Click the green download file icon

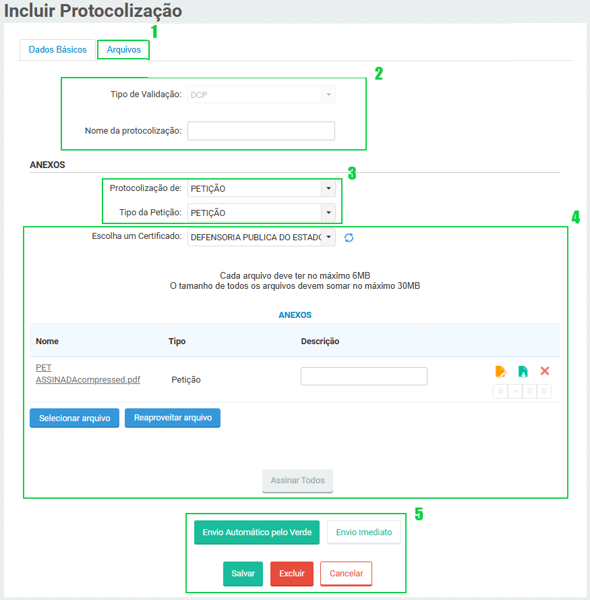pyautogui.click(x=523, y=371)
